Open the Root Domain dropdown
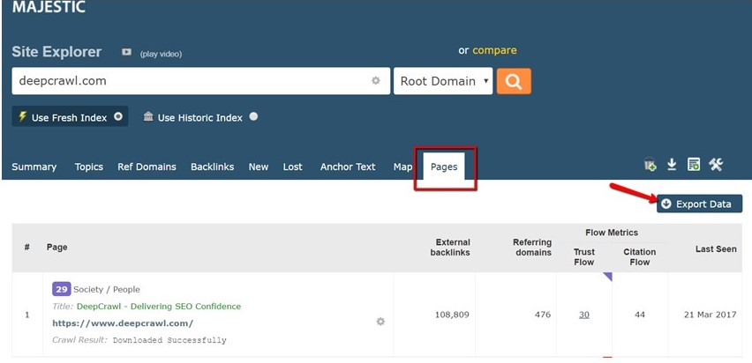Viewport: 752px width, 363px height. pos(443,81)
